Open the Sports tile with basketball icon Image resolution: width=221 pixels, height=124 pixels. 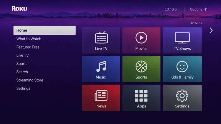pos(141,69)
